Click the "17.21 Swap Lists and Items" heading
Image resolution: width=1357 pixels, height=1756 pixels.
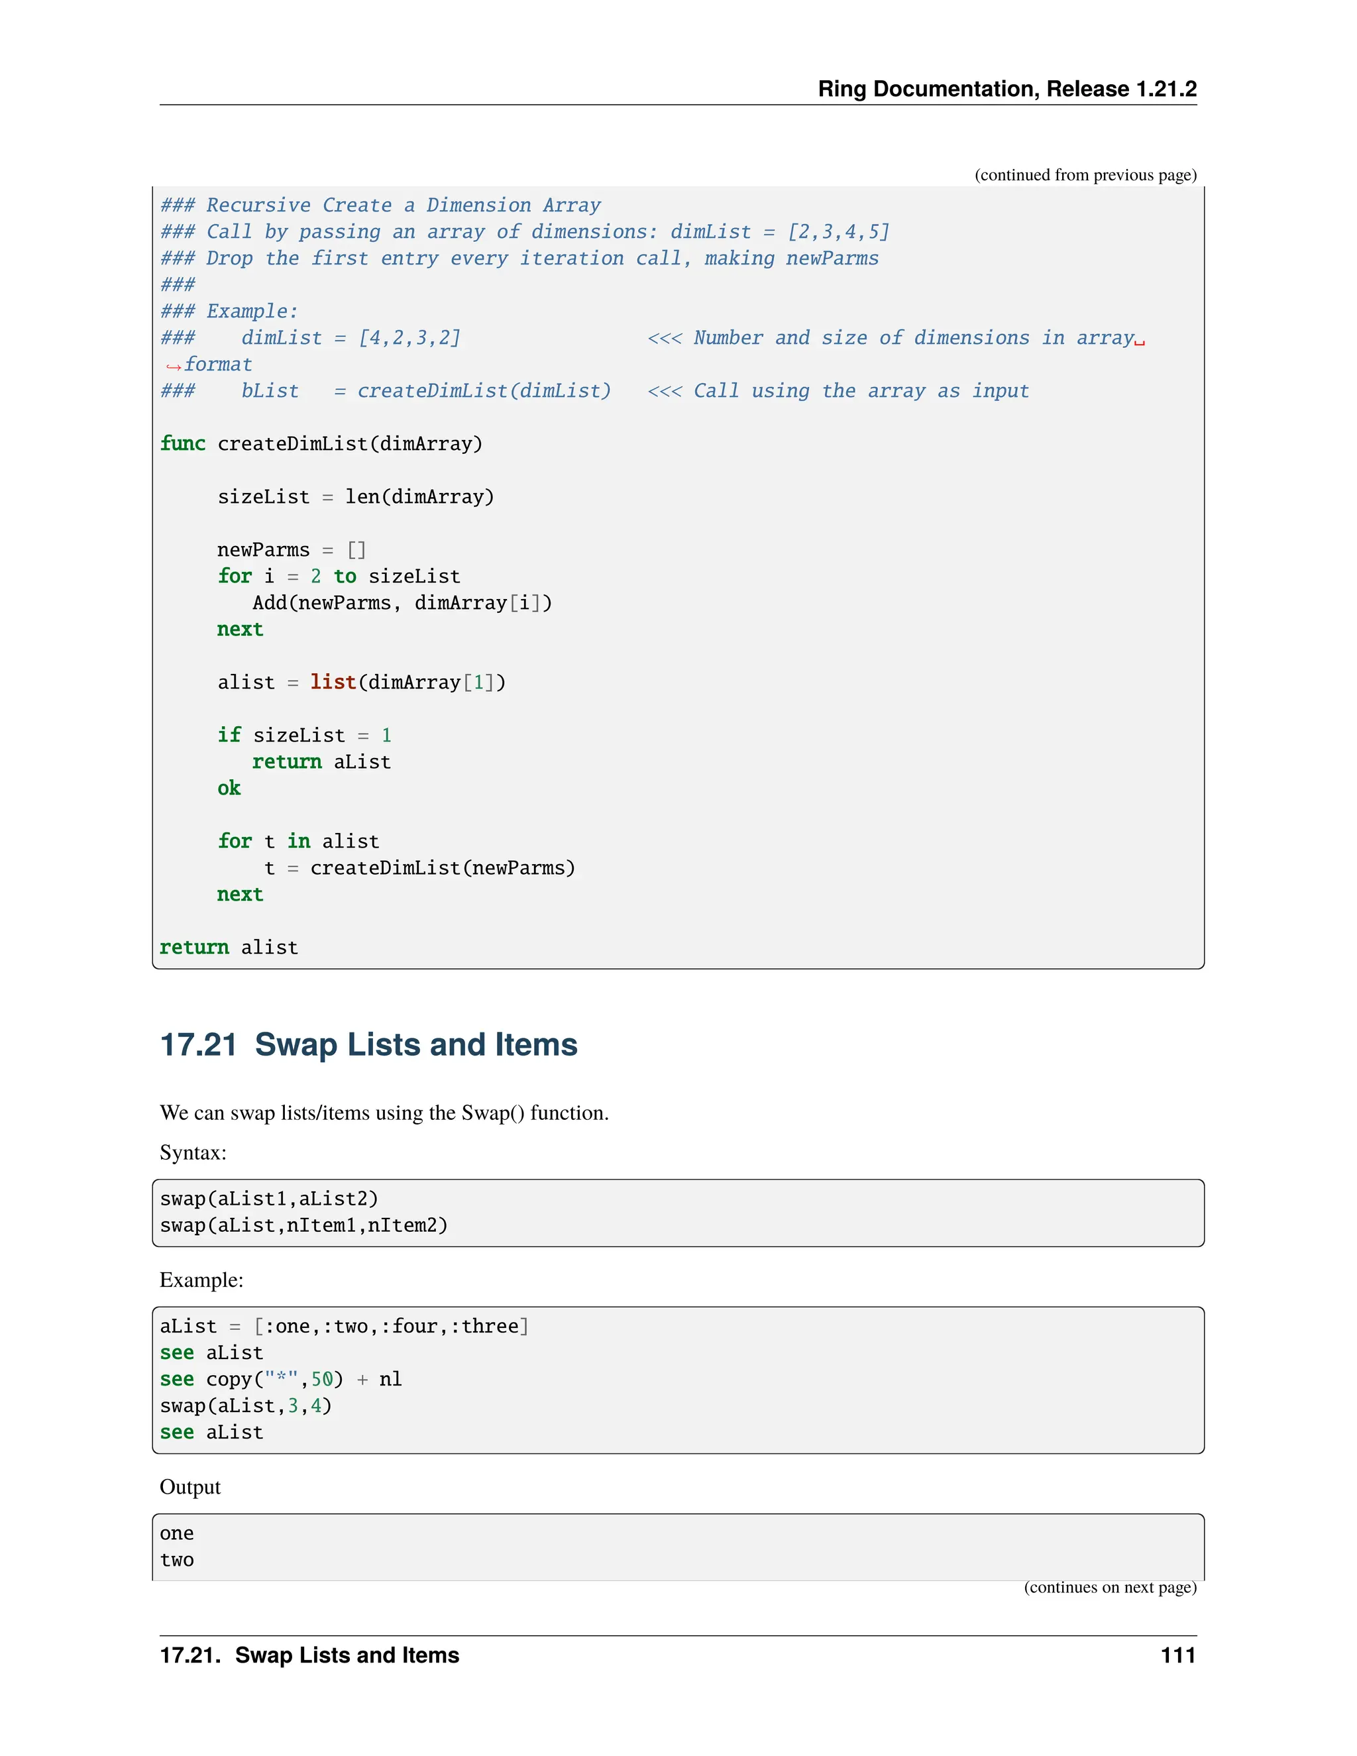point(368,1044)
